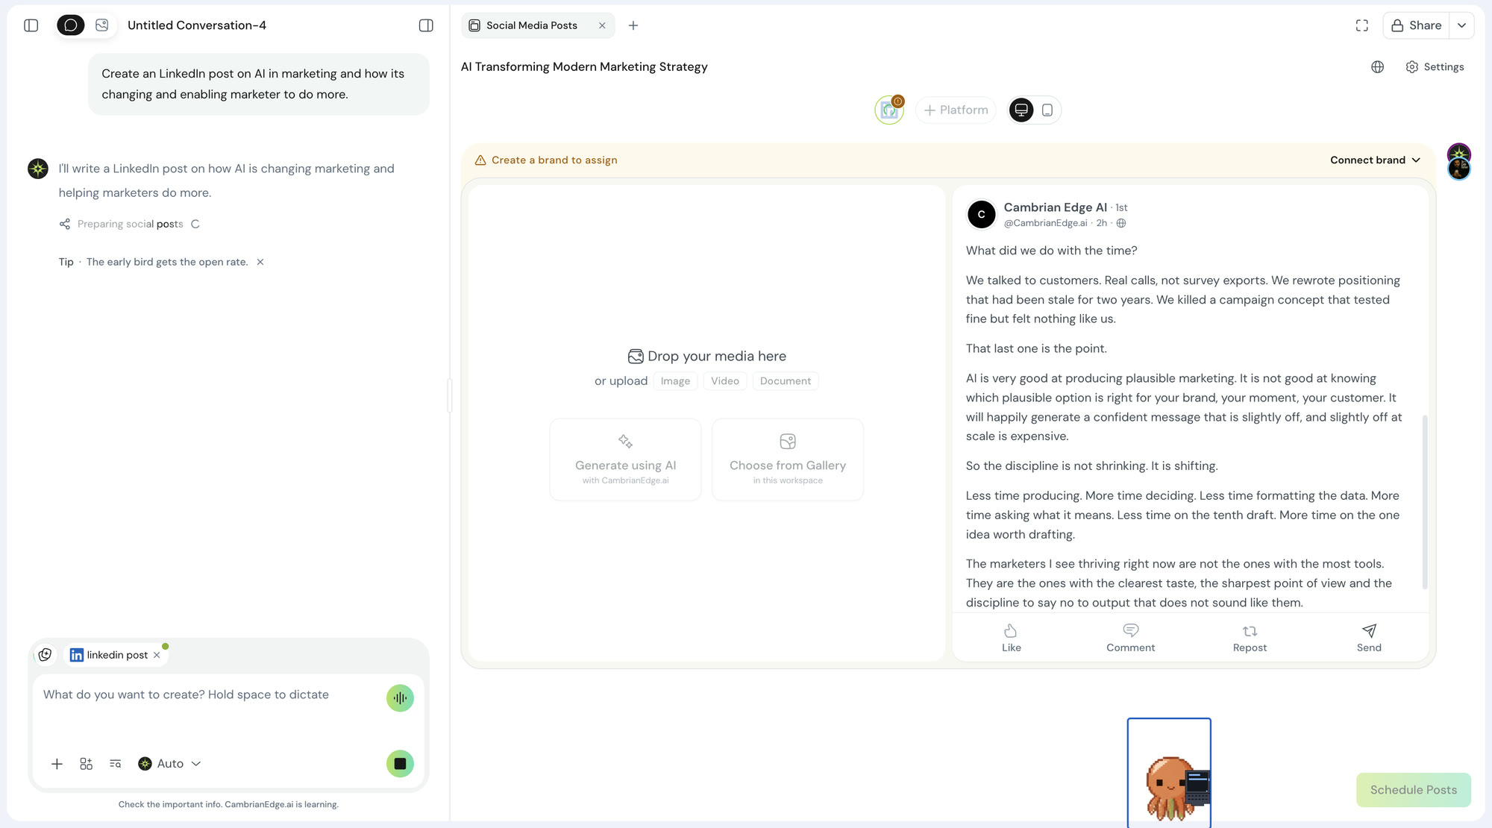
Task: Add a new tab with plus icon
Action: point(633,25)
